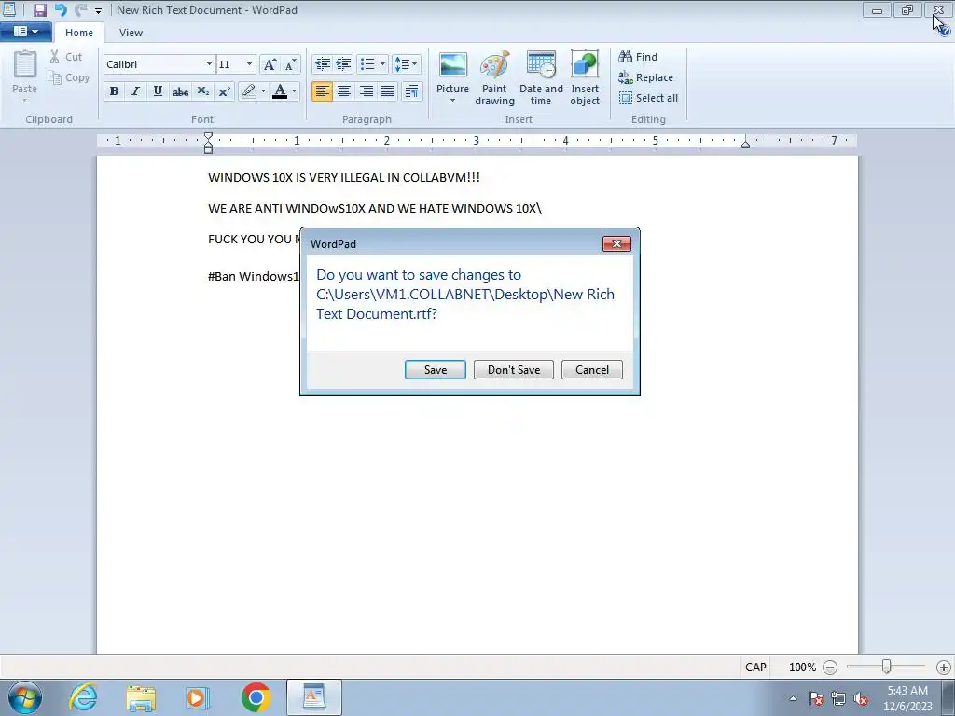Click Replace in the Editing group
Image resolution: width=955 pixels, height=716 pixels.
pos(645,77)
